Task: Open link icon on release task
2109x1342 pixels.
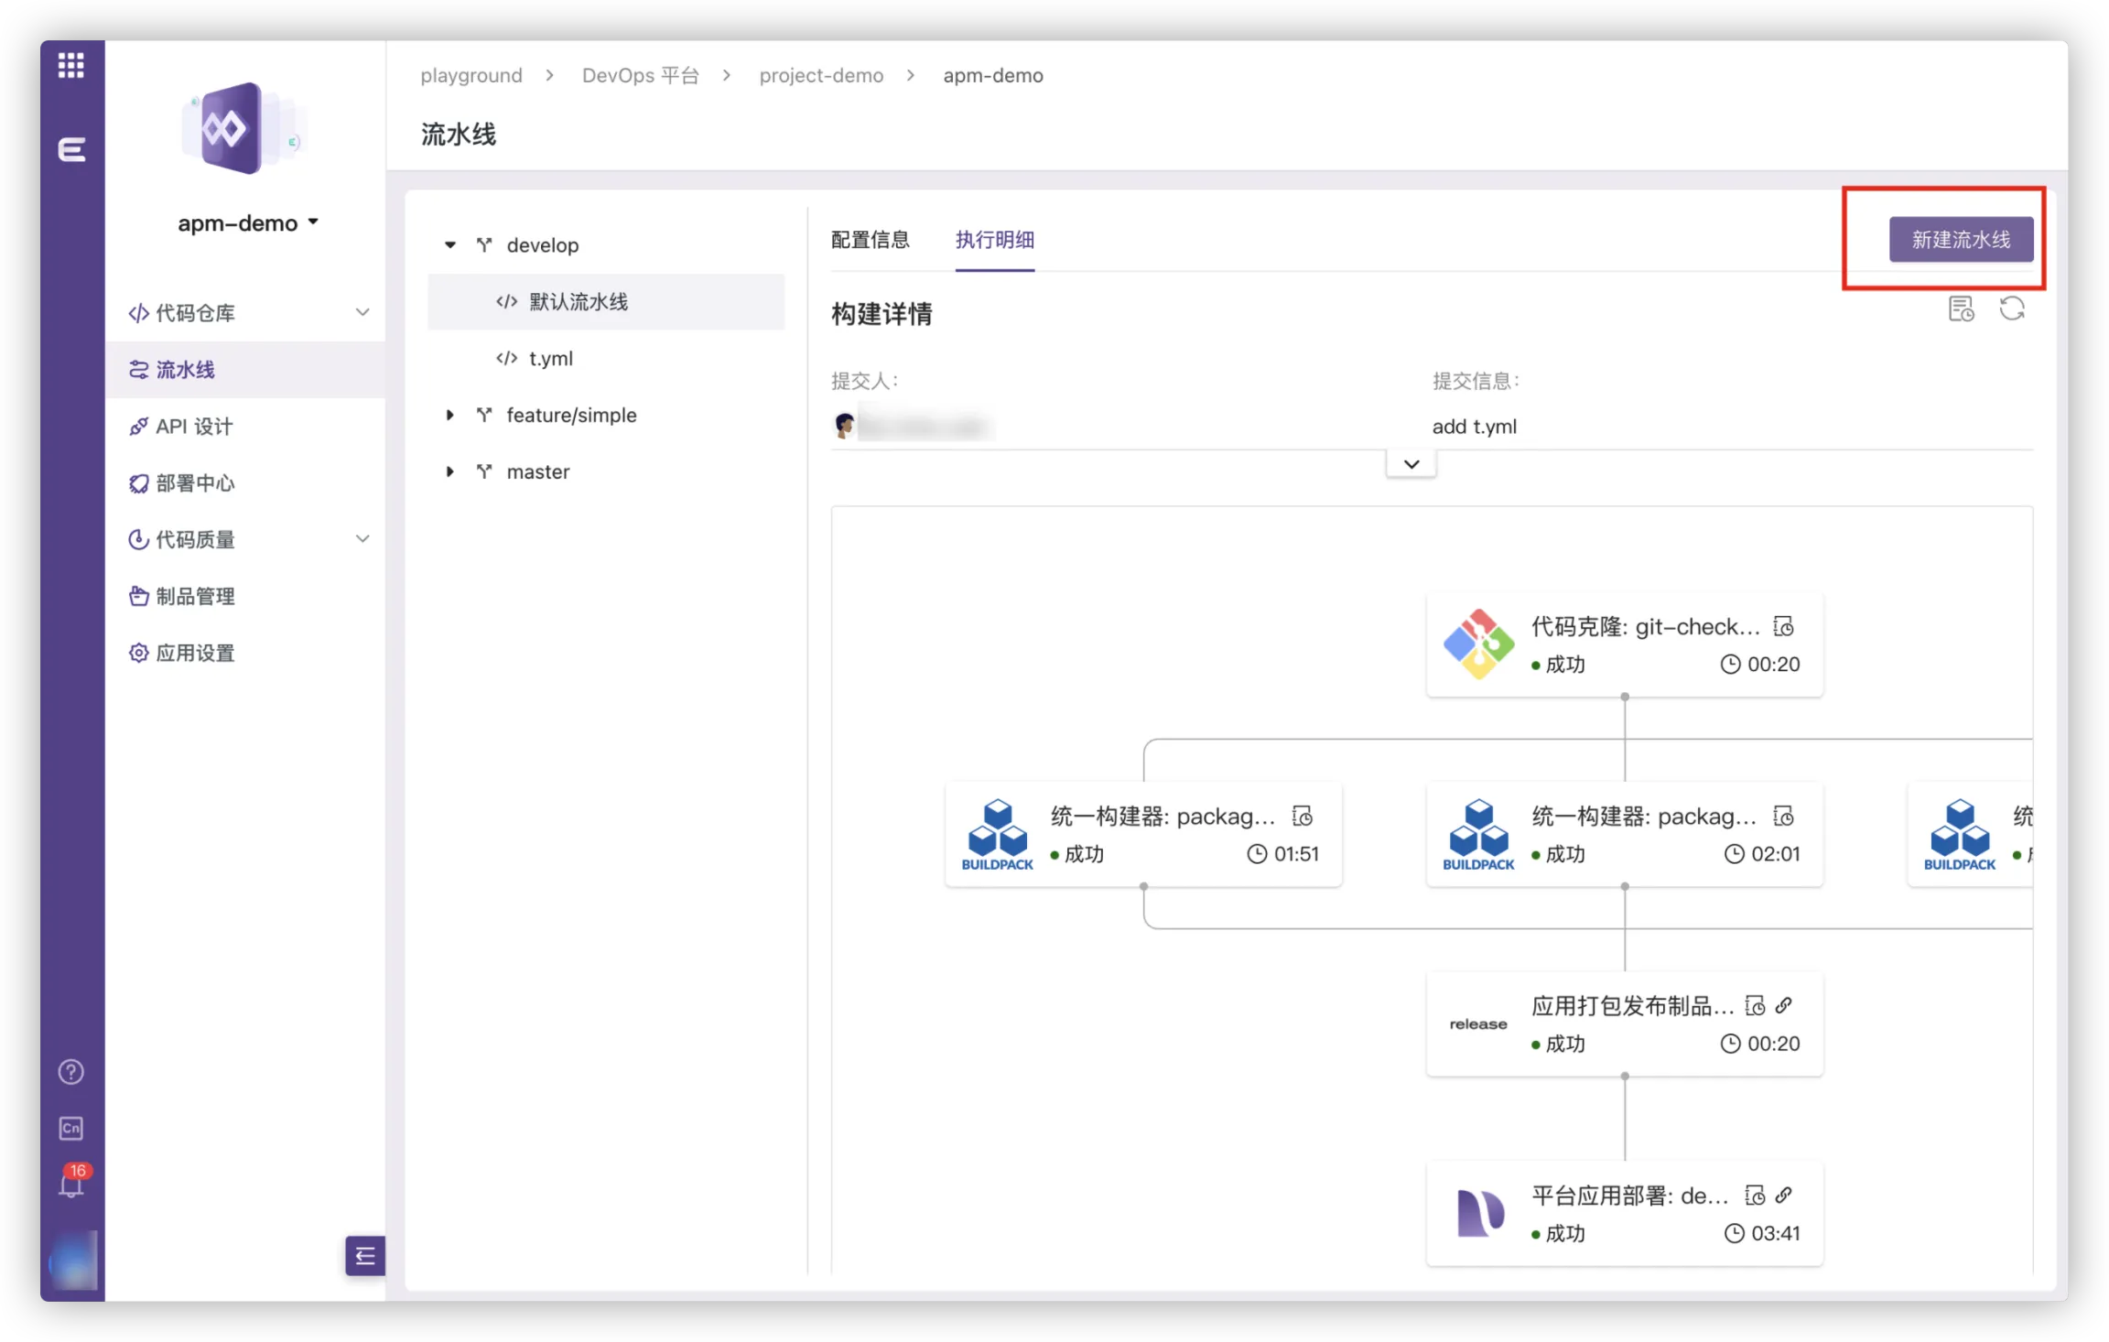Action: coord(1784,1006)
